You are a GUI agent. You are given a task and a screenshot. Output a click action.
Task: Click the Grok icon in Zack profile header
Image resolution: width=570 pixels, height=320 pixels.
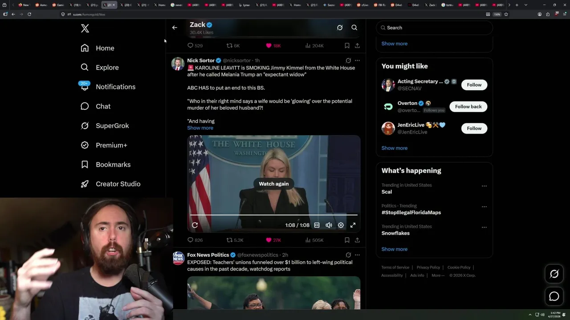[340, 28]
